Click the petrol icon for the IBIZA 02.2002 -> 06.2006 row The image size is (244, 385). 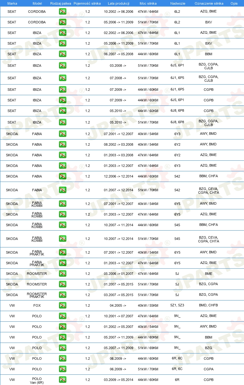point(62,33)
